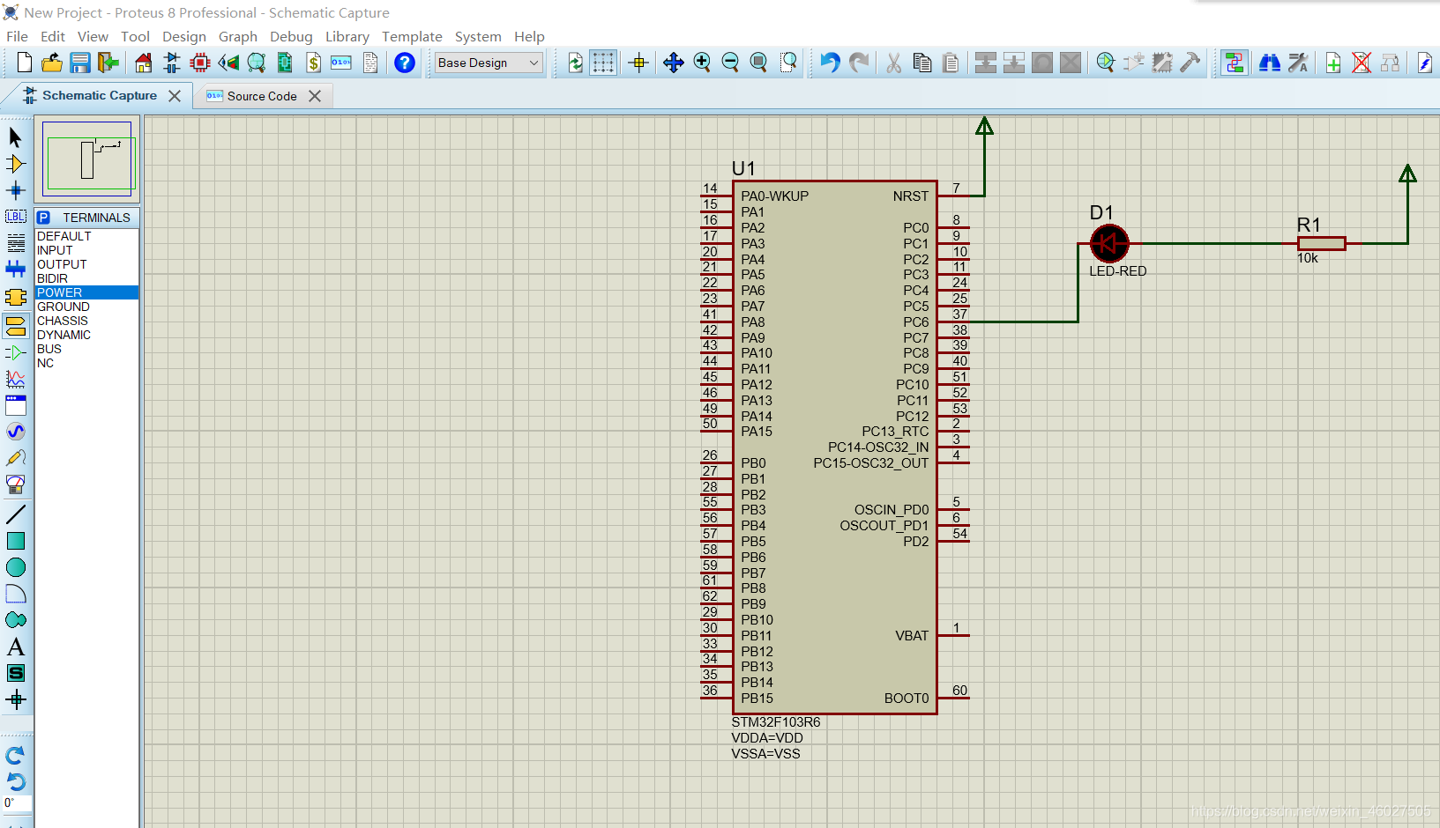Viewport: 1440px width, 828px height.
Task: Click the Pan/center at cursor icon
Action: pos(674,63)
